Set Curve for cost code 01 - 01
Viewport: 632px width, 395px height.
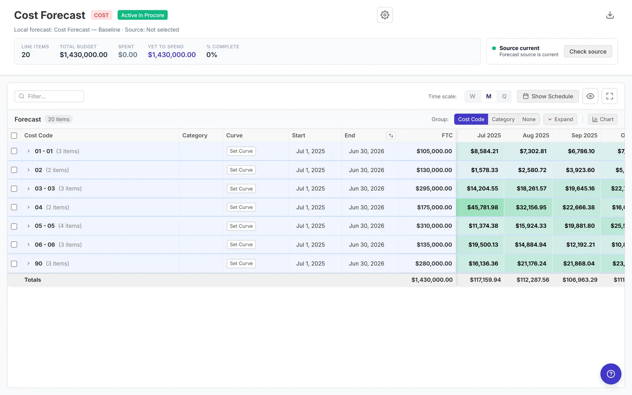(241, 151)
